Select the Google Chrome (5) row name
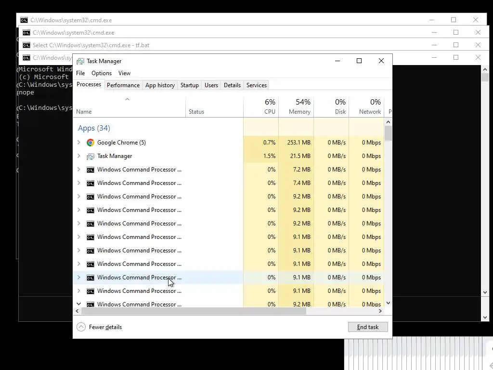This screenshot has height=370, width=493. pos(121,143)
